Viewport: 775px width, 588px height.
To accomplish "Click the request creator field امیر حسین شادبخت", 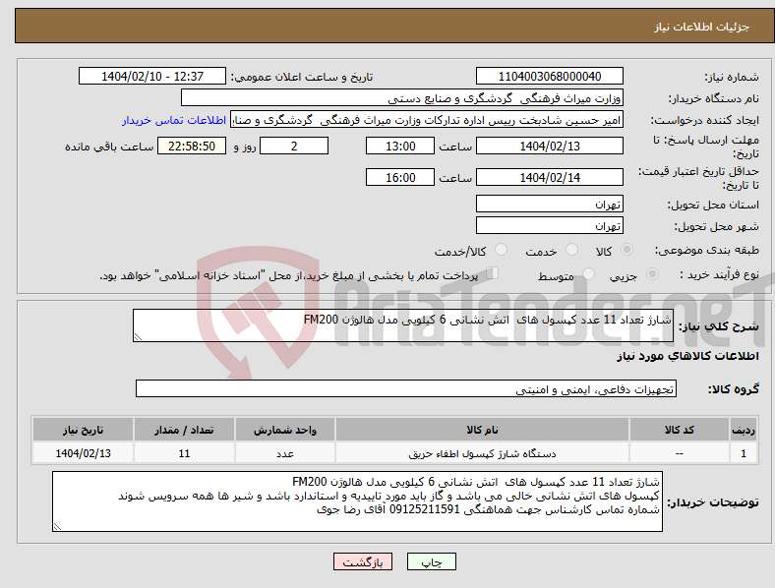I will click(x=427, y=120).
